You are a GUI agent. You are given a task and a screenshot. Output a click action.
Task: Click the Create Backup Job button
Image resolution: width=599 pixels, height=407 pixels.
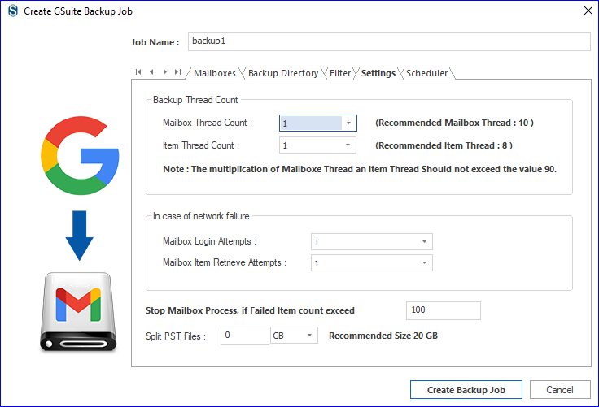coord(466,390)
